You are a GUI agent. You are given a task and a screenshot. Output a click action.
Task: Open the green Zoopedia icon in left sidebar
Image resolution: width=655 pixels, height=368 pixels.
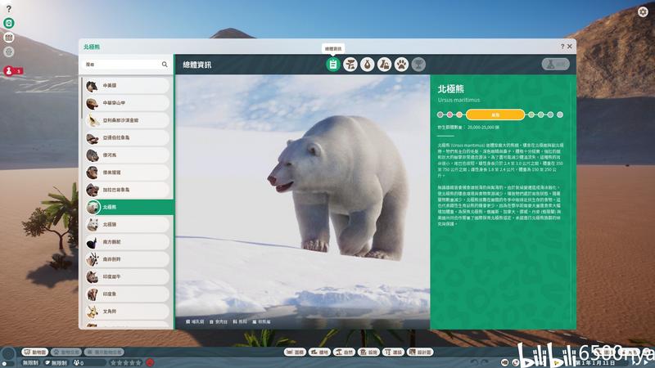pyautogui.click(x=9, y=23)
